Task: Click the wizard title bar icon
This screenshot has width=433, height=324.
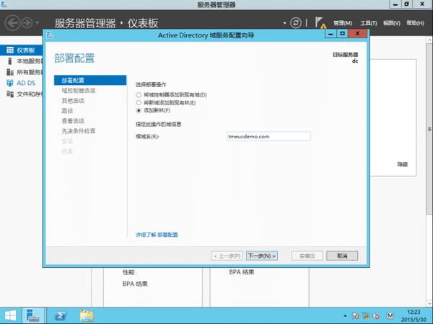Action: (x=50, y=35)
